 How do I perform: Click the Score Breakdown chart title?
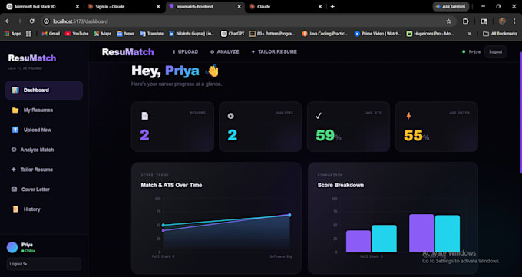(341, 185)
